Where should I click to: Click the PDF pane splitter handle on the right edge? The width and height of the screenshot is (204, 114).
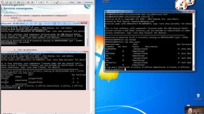[93, 89]
